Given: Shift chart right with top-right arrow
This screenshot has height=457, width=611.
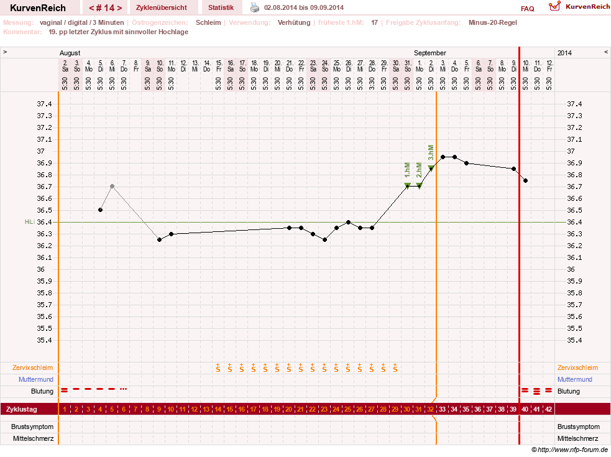Looking at the screenshot, I should coord(606,52).
